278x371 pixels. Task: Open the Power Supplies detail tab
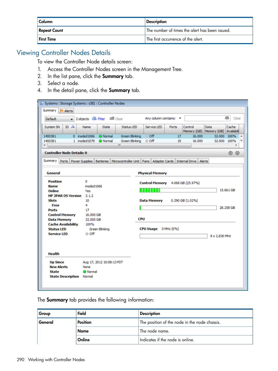coord(82,161)
